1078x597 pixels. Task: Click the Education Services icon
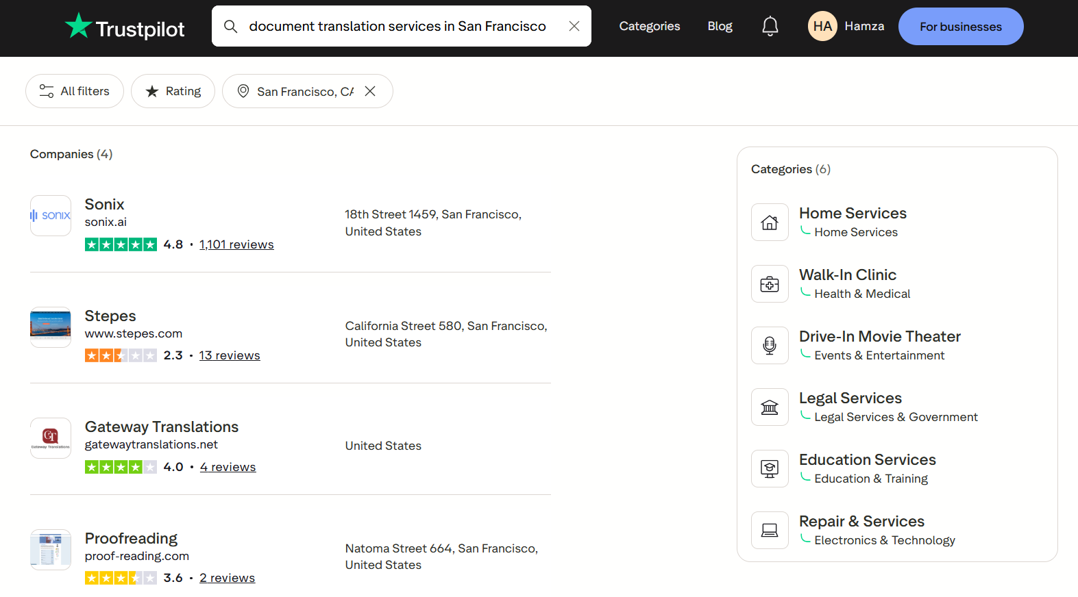769,469
